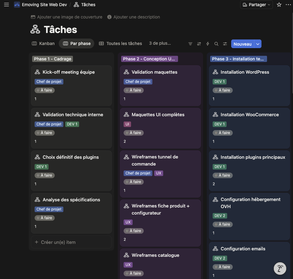Open the Nouveau button dropdown arrow
The image size is (293, 279).
click(x=258, y=44)
